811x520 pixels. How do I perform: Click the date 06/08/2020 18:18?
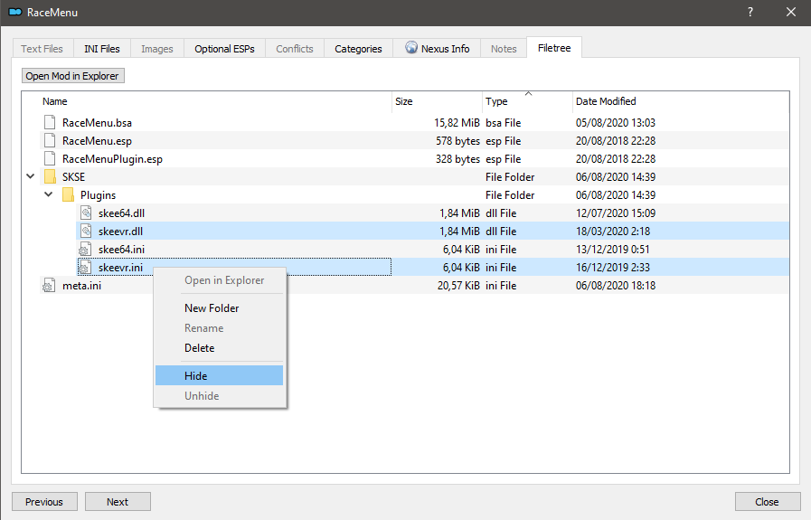coord(616,286)
